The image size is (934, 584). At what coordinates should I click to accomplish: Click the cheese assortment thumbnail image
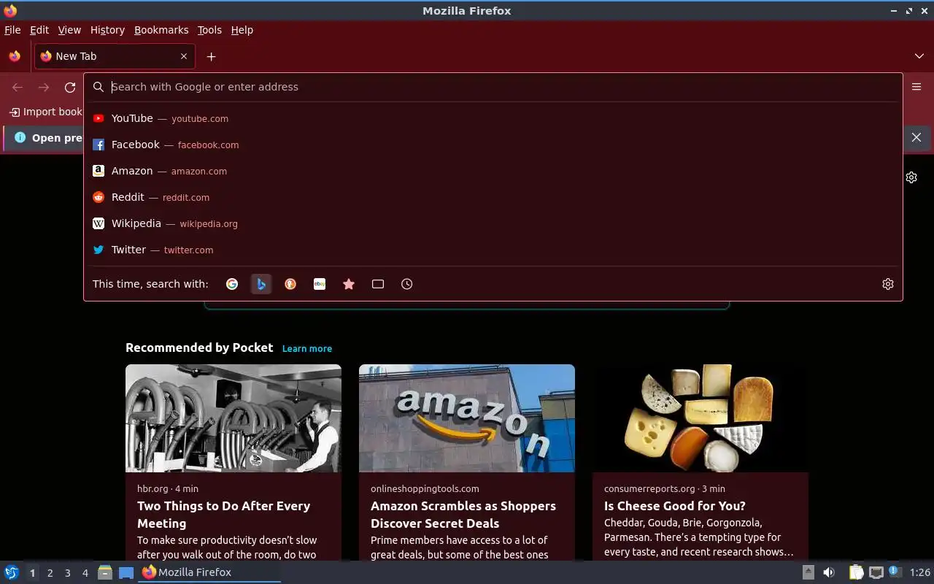700,418
